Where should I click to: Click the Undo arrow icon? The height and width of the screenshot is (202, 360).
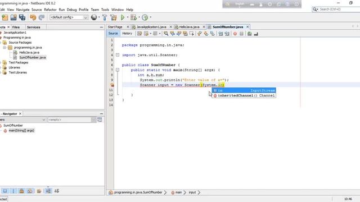pyautogui.click(x=33, y=17)
